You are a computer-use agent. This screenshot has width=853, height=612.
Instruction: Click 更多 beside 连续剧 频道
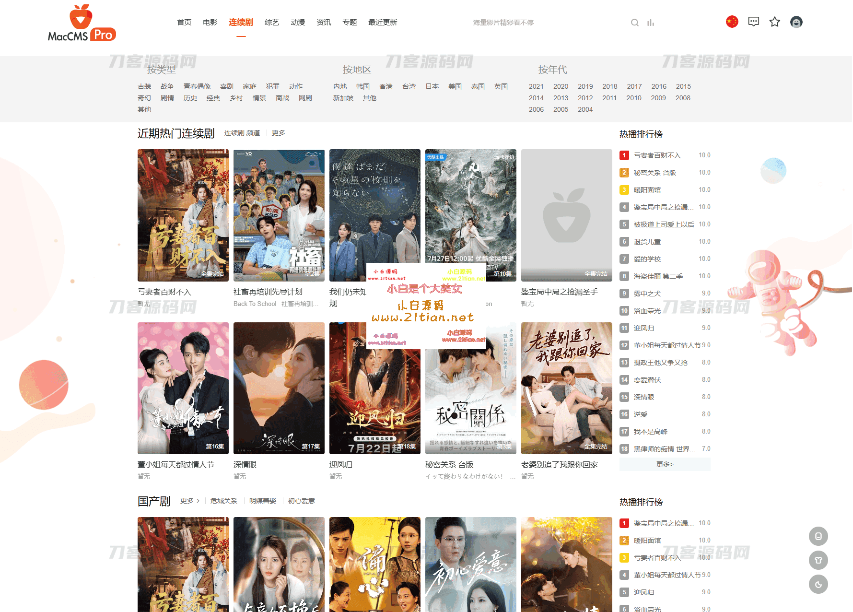[x=279, y=133]
